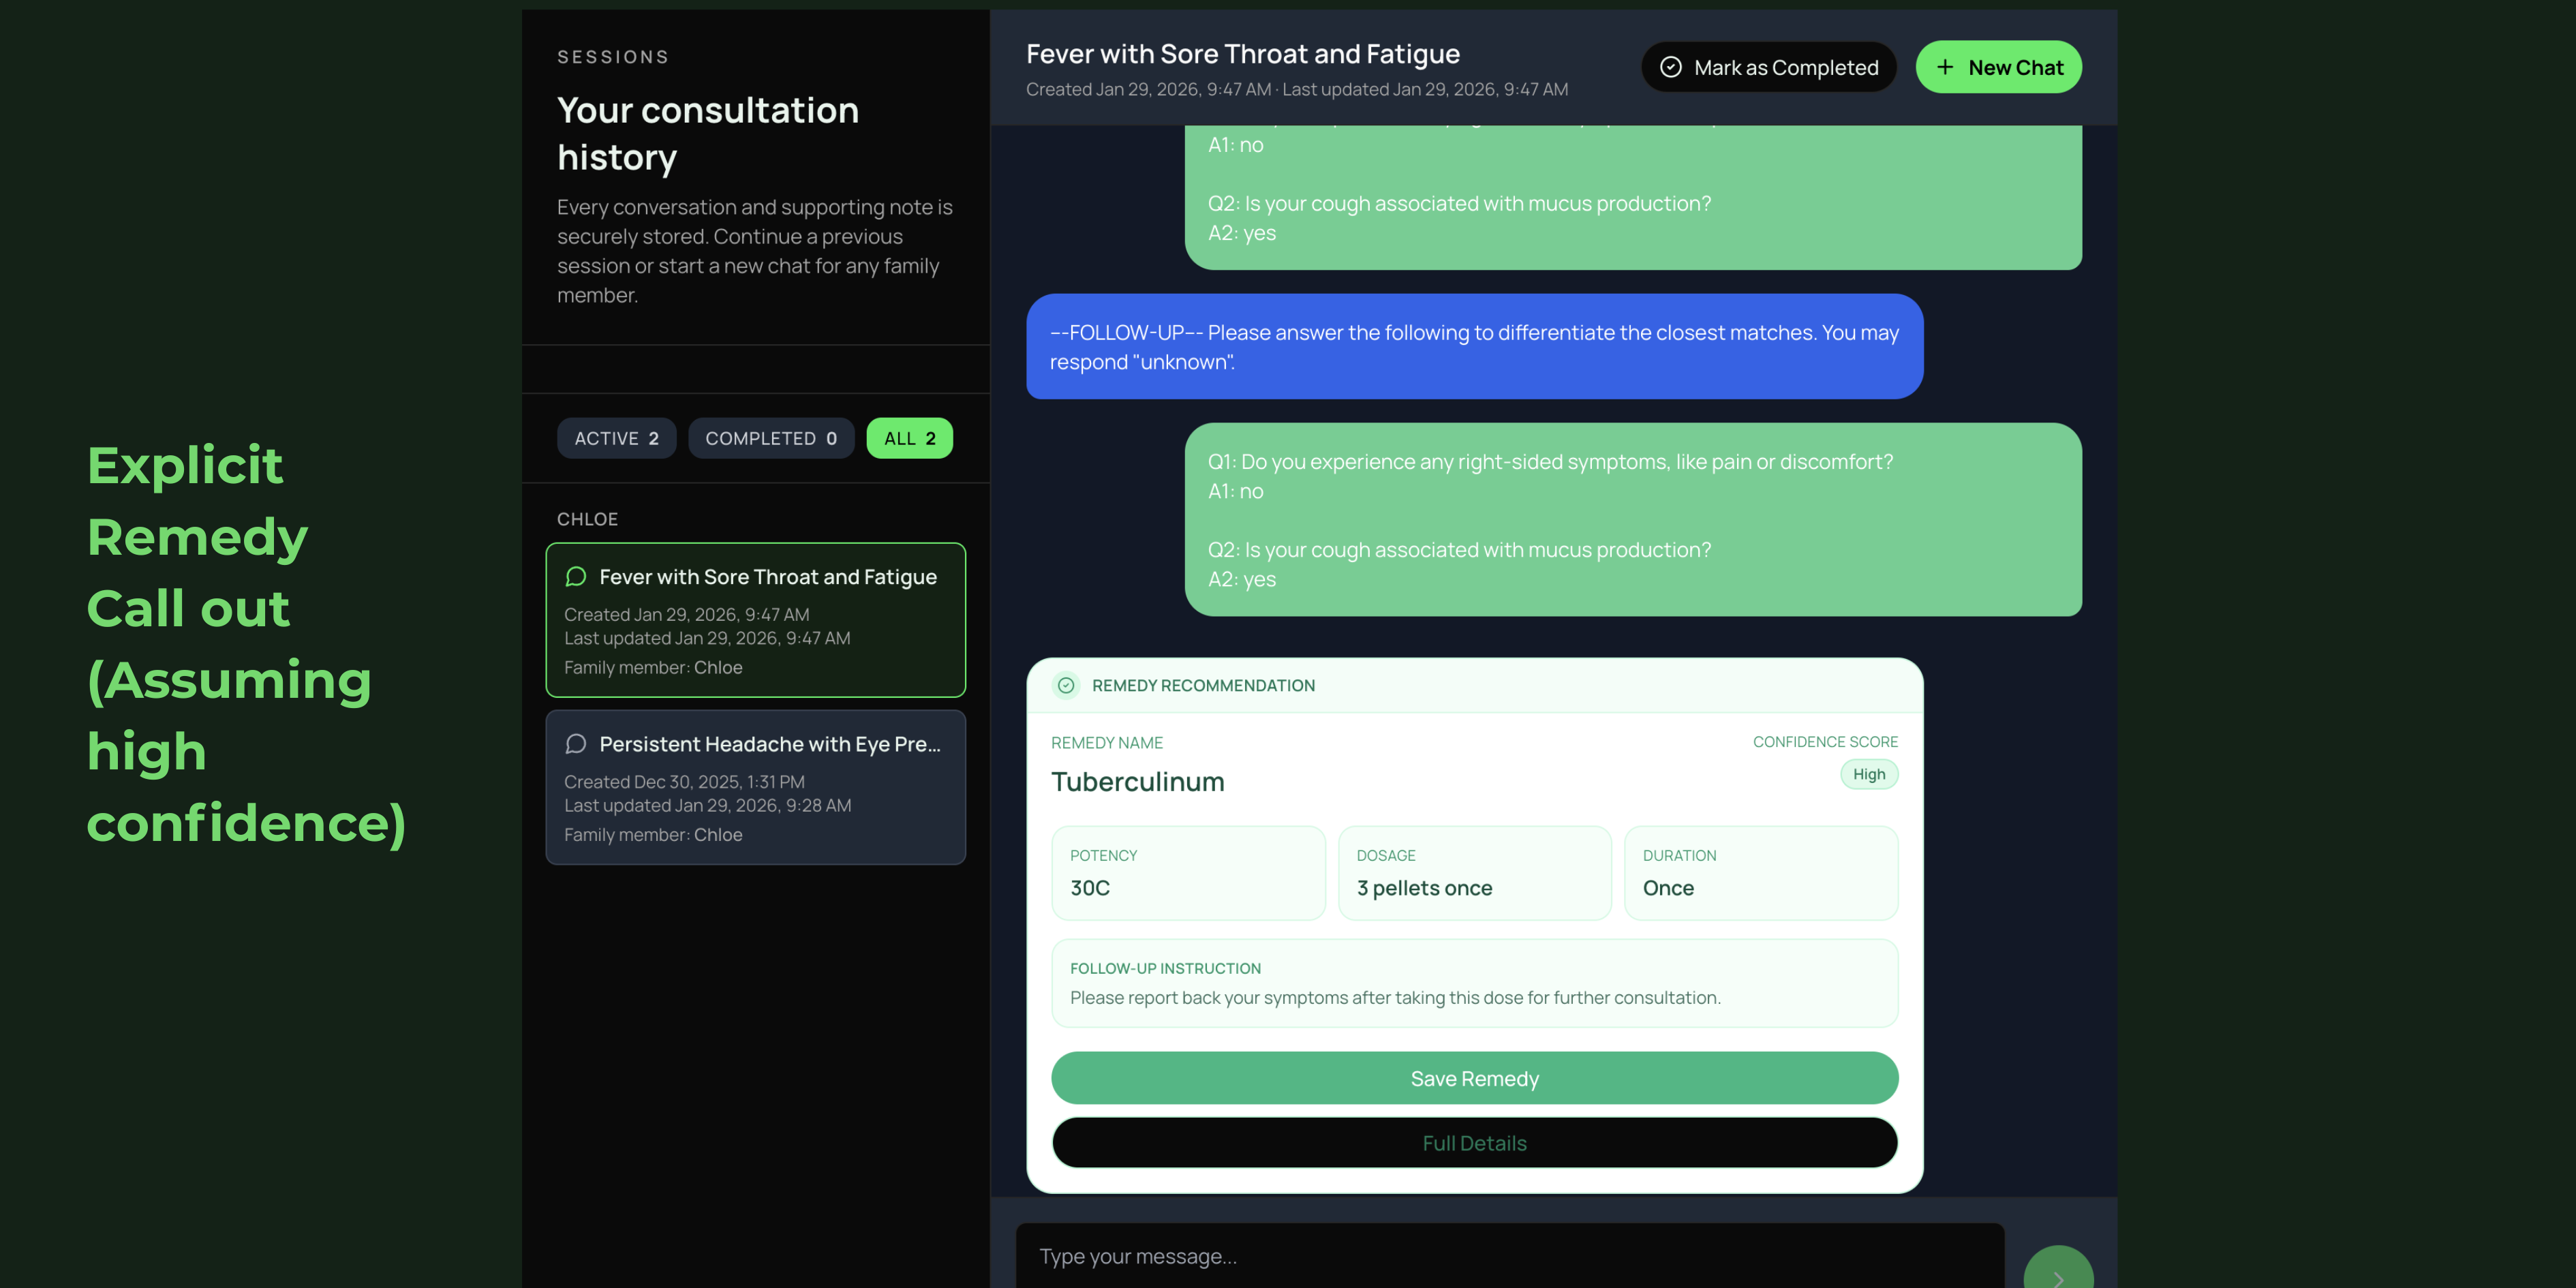Switch session filter to ALL
Viewport: 2576px width, 1288px height.
(x=909, y=437)
